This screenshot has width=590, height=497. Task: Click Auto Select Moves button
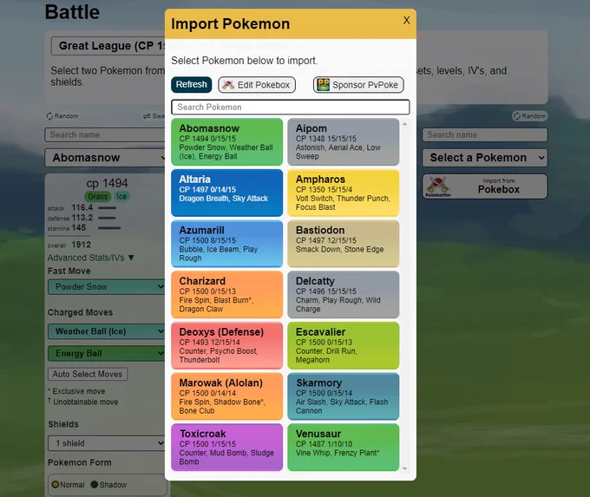coord(88,374)
